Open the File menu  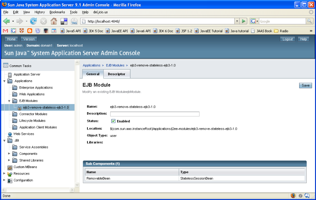click(6, 12)
